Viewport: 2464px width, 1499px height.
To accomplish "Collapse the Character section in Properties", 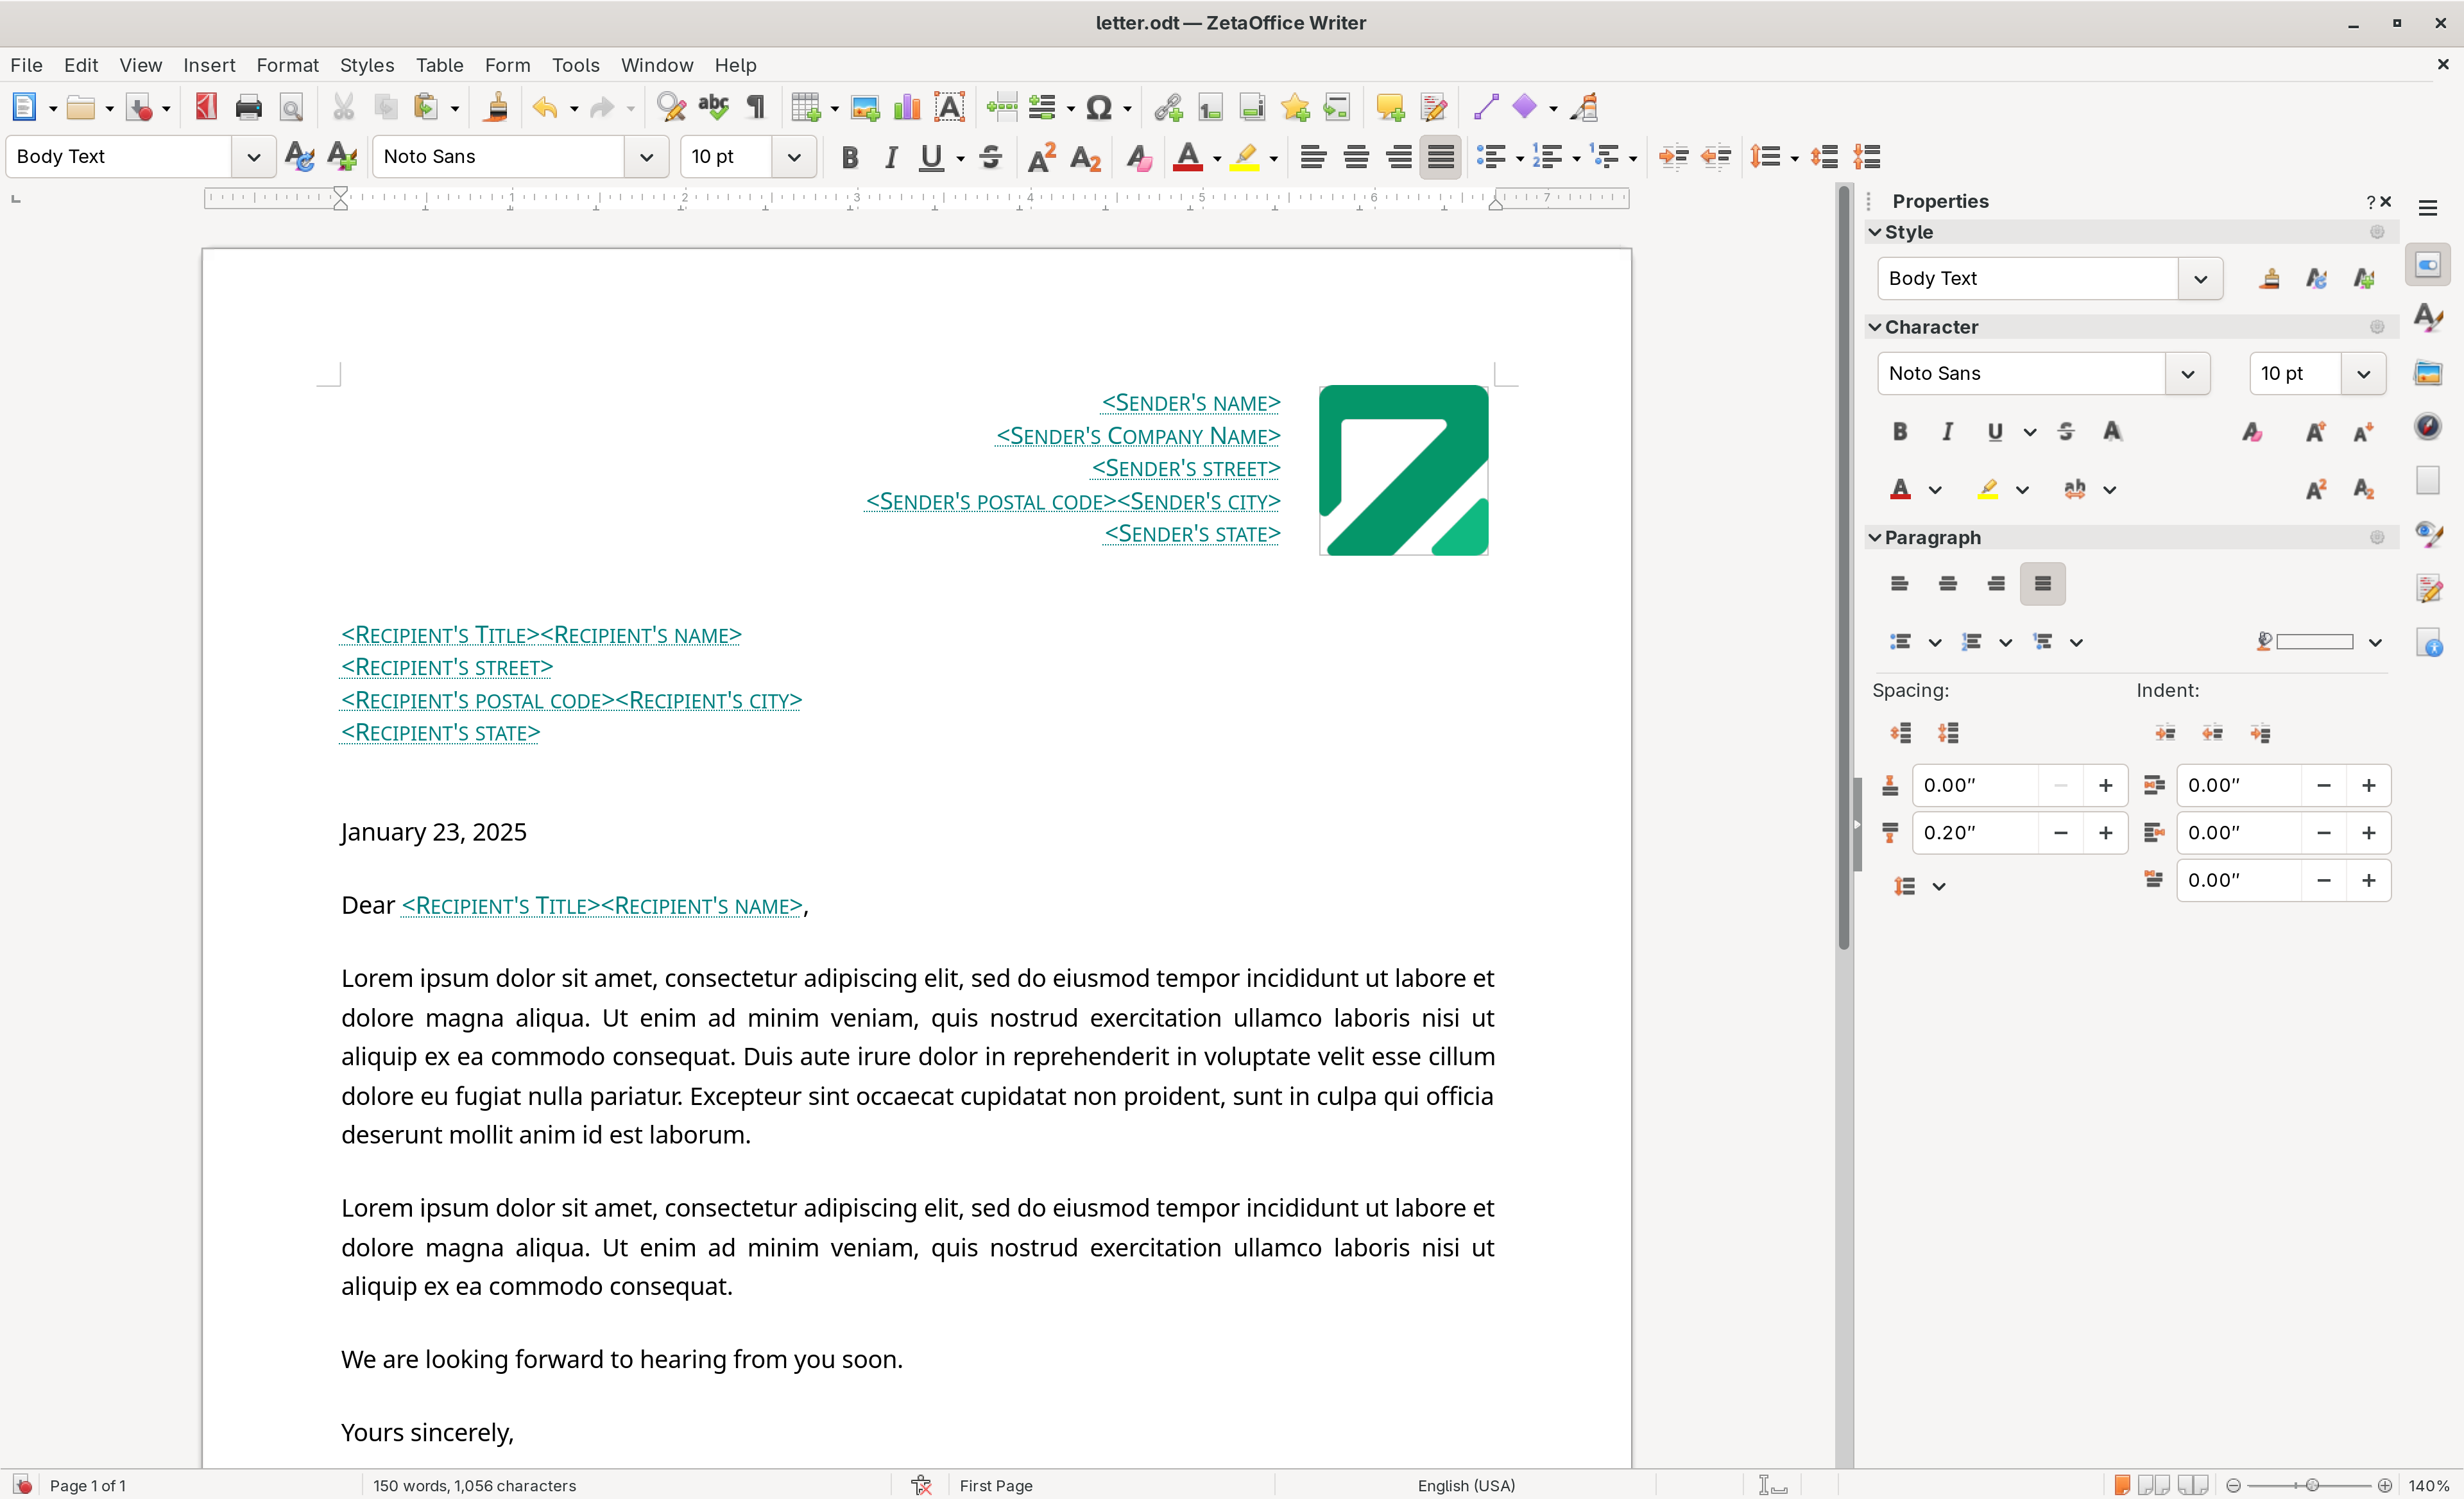I will click(1875, 327).
